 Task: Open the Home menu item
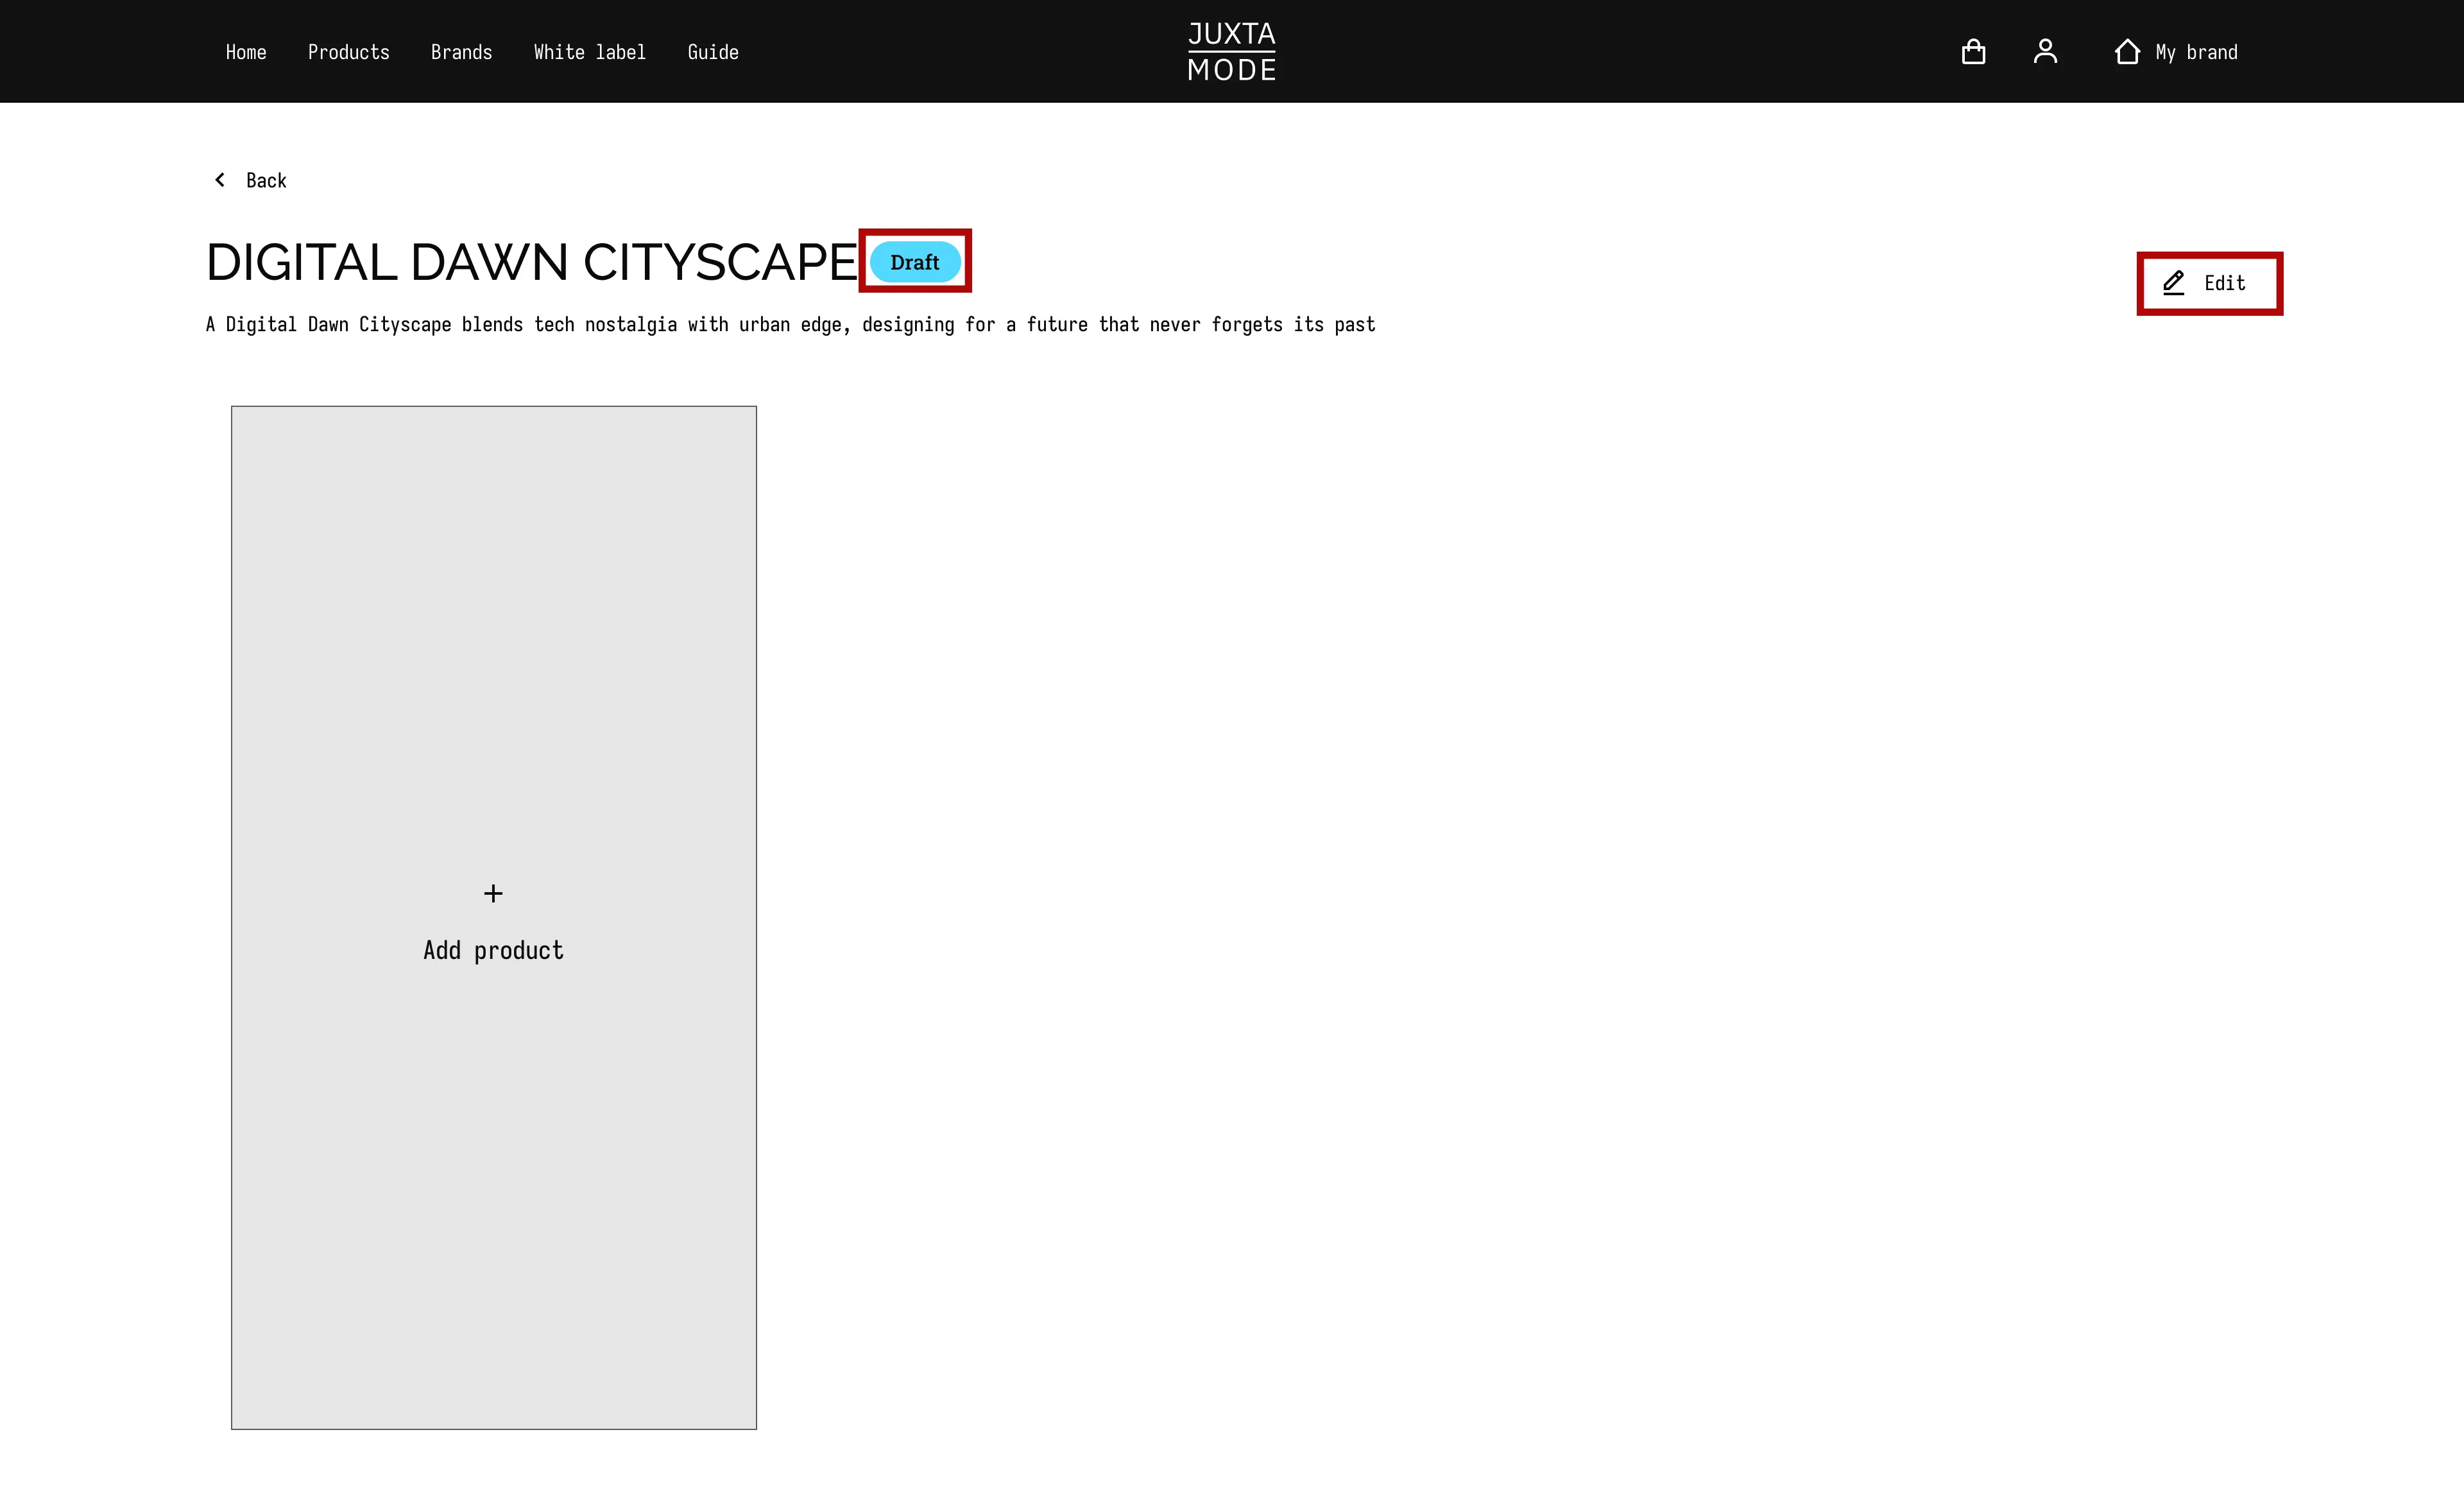[246, 52]
